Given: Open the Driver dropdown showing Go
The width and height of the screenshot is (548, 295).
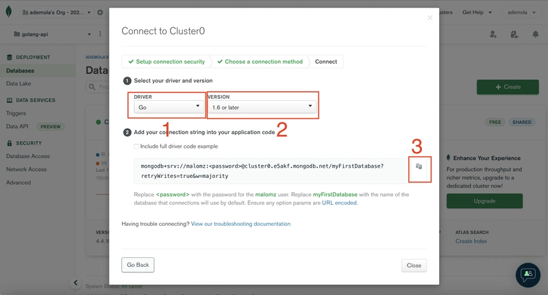Looking at the screenshot, I should (x=168, y=107).
